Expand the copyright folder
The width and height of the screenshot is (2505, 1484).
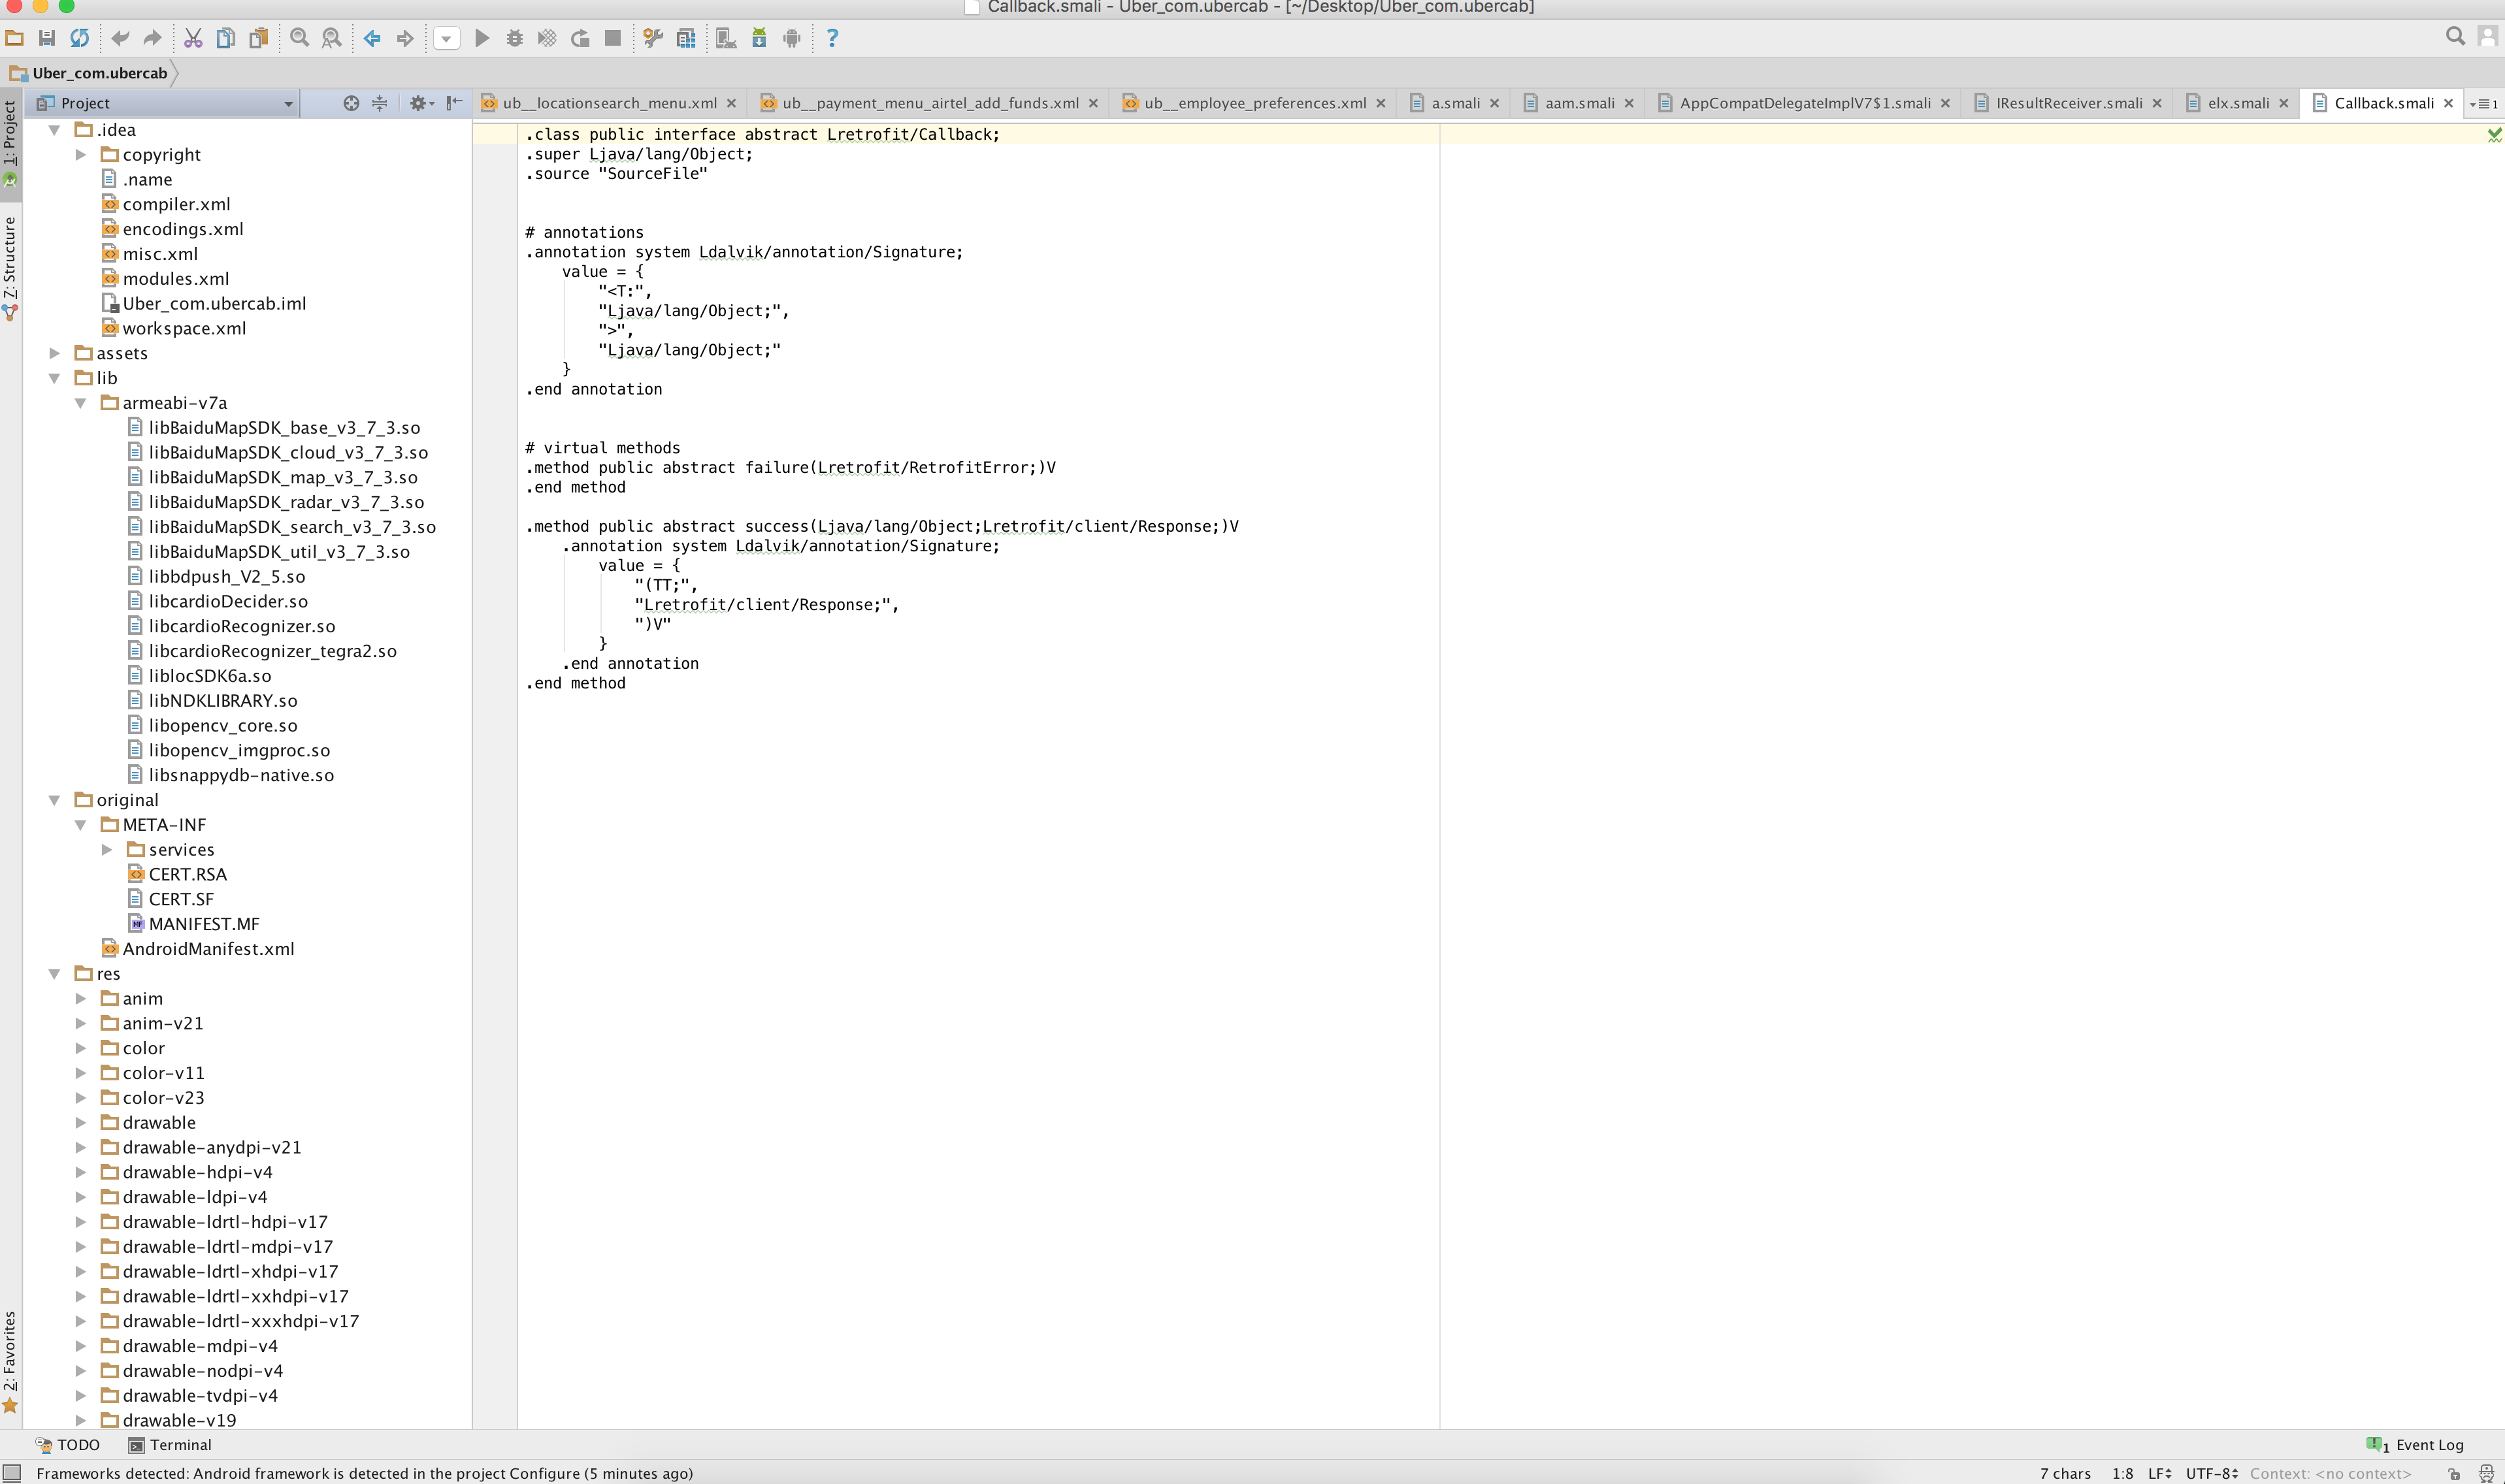click(81, 155)
